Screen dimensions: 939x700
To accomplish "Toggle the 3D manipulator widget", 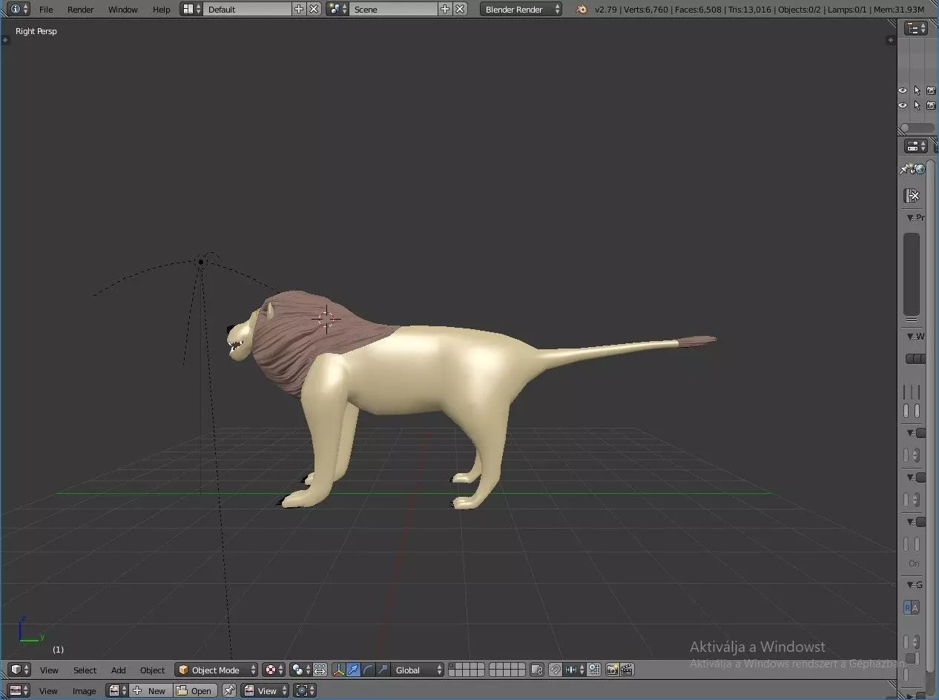I will (x=339, y=670).
